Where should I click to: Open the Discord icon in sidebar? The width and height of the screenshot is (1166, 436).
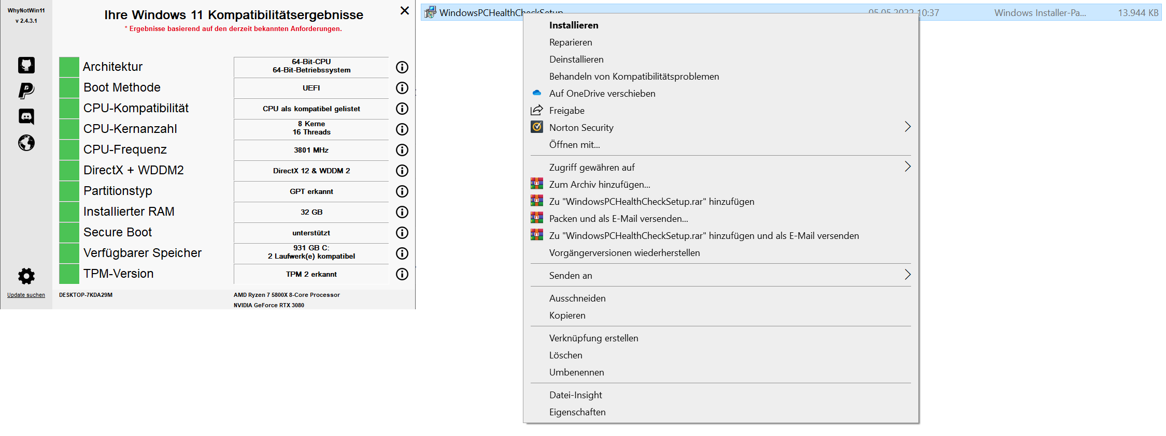[26, 116]
